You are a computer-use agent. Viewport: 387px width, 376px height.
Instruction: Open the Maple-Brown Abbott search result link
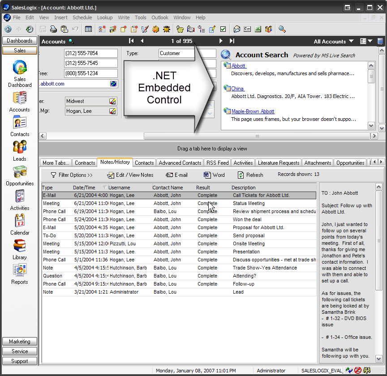(253, 111)
